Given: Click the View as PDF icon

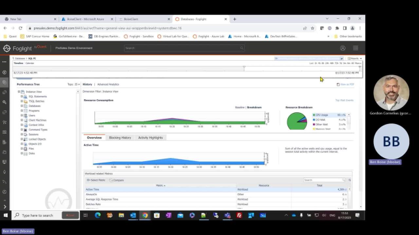Looking at the screenshot, I should 338,84.
